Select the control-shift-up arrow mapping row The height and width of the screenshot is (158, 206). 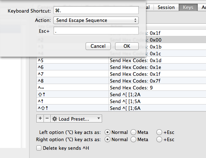coord(121,108)
